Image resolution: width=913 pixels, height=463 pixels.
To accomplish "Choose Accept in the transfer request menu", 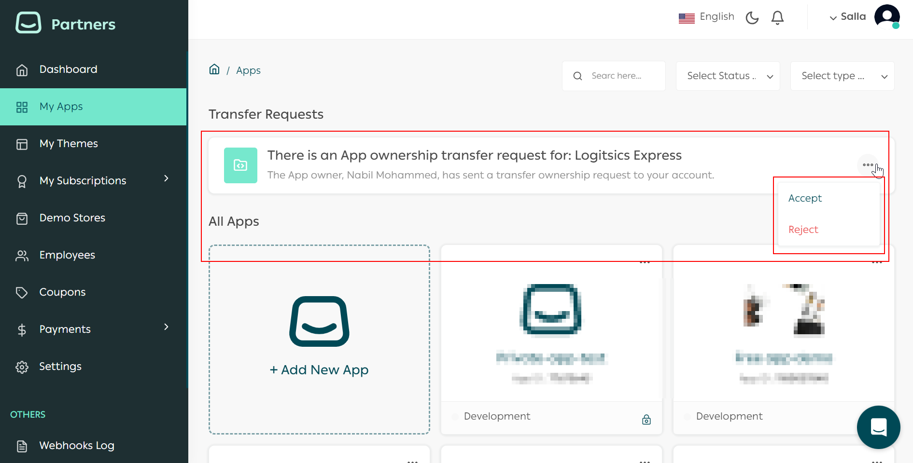I will point(805,198).
